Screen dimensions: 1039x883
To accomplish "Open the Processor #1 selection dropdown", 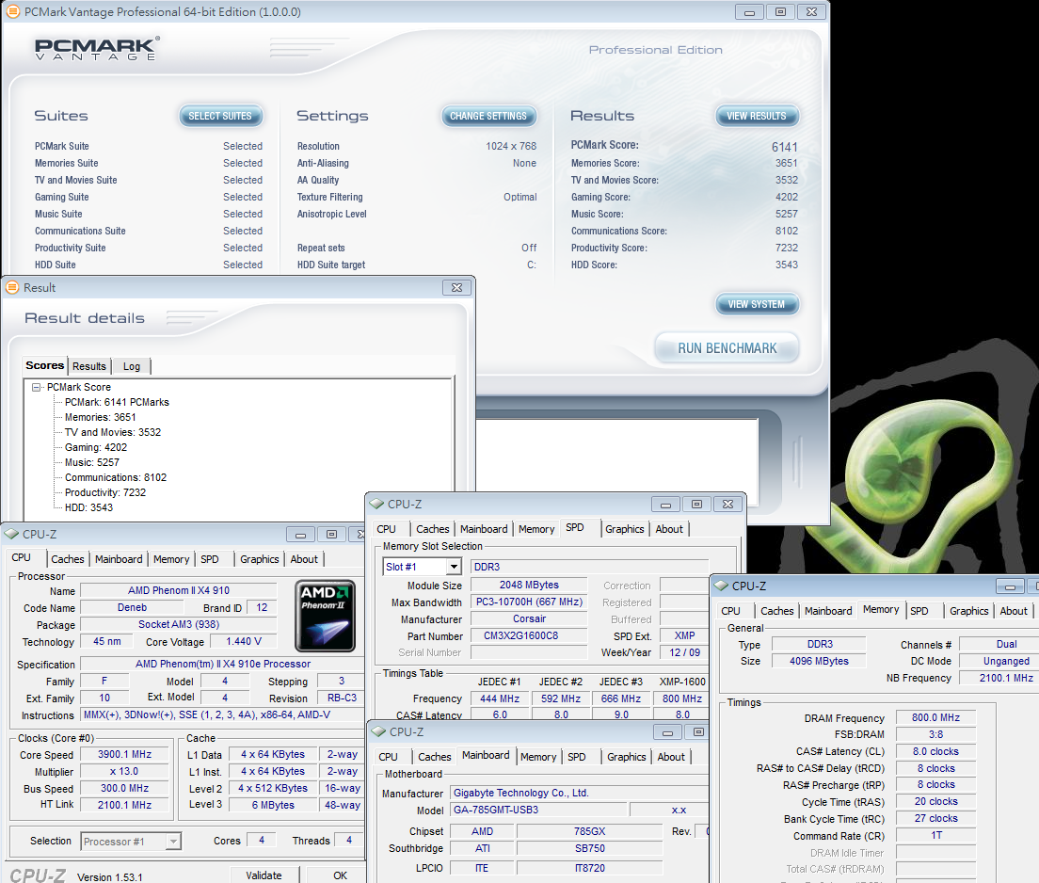I will coord(173,842).
